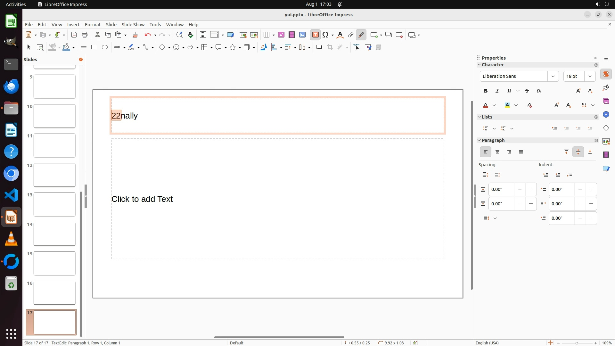Open the Format menu

pyautogui.click(x=93, y=25)
